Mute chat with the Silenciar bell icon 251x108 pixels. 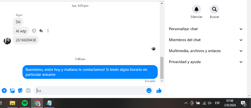pos(196,9)
